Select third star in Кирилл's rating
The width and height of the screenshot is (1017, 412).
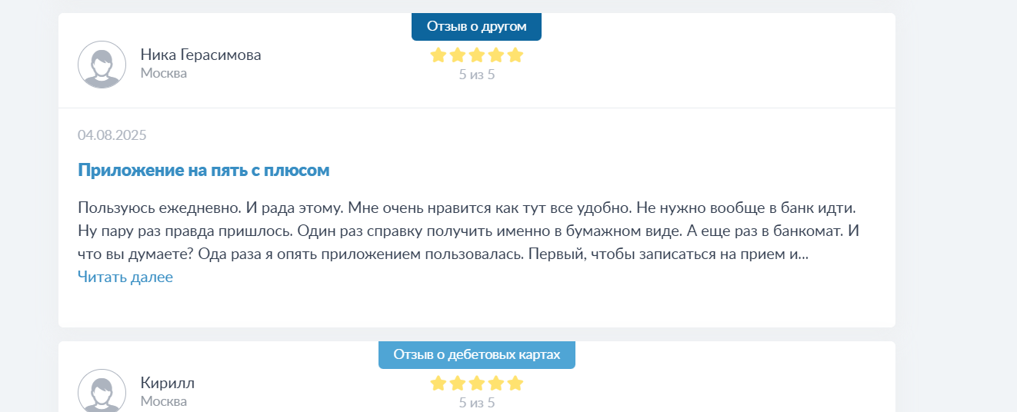[477, 383]
